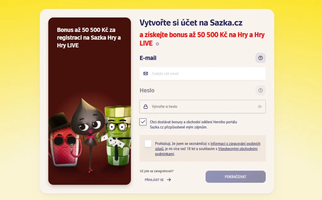Click the E-mail field label

pyautogui.click(x=148, y=58)
